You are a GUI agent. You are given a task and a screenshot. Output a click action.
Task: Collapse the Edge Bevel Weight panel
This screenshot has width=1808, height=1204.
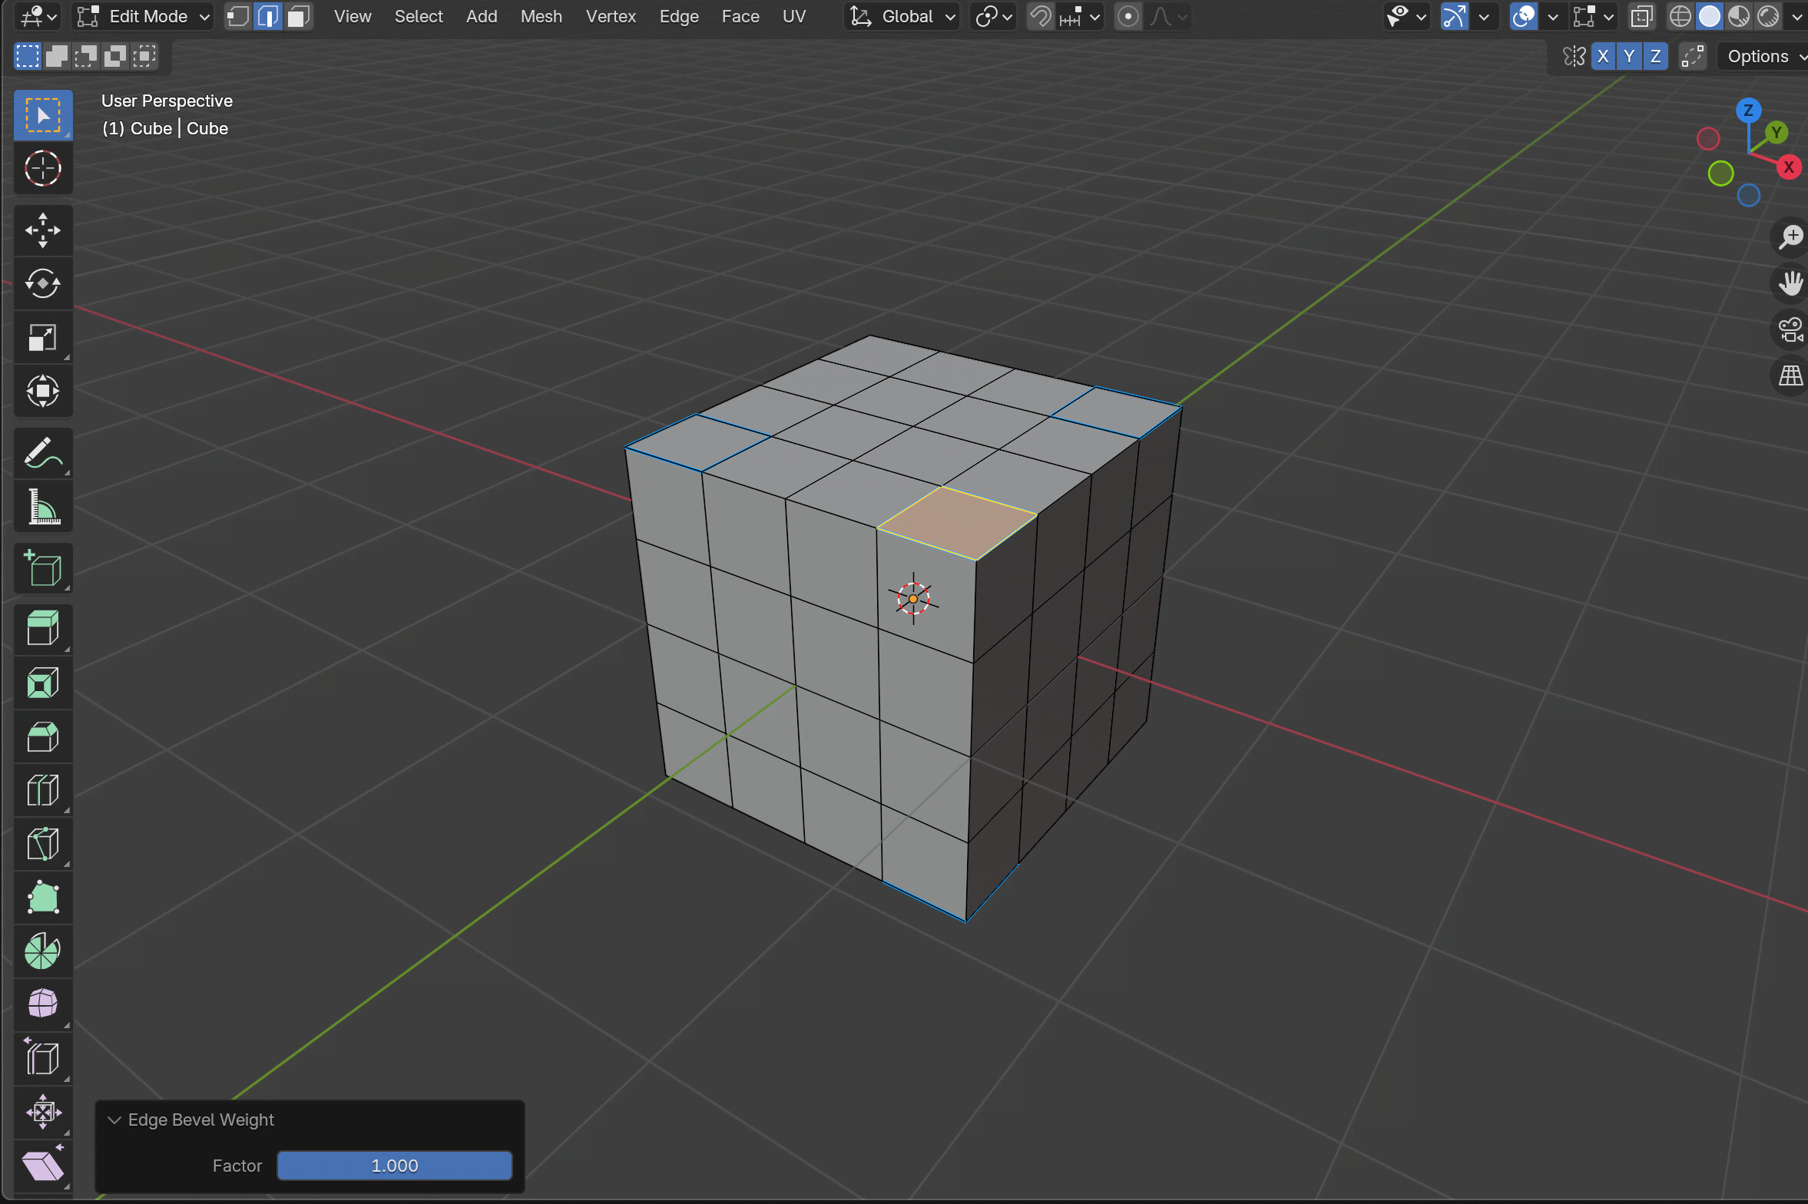114,1120
